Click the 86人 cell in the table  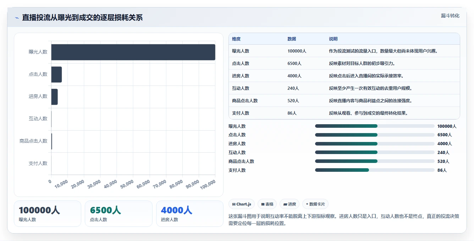point(292,113)
